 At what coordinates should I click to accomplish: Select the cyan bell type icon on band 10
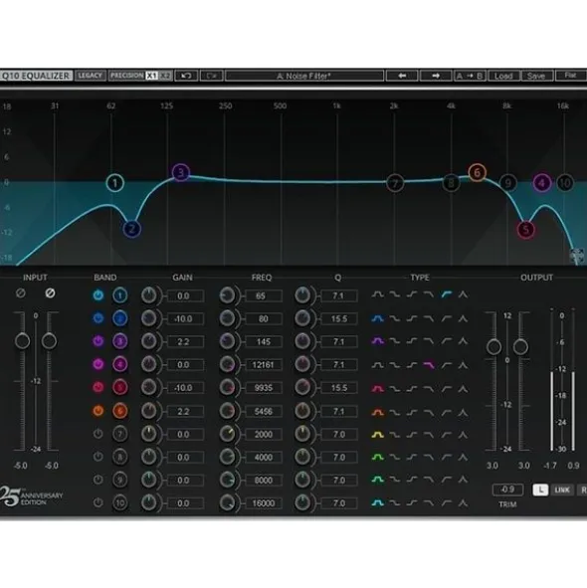pos(377,503)
